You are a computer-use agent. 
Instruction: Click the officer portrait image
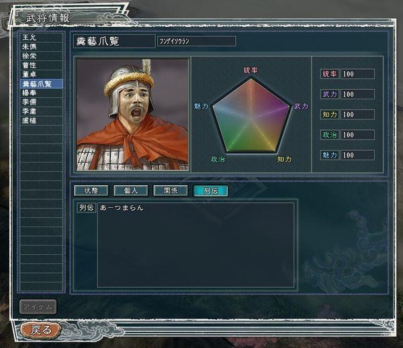(132, 115)
